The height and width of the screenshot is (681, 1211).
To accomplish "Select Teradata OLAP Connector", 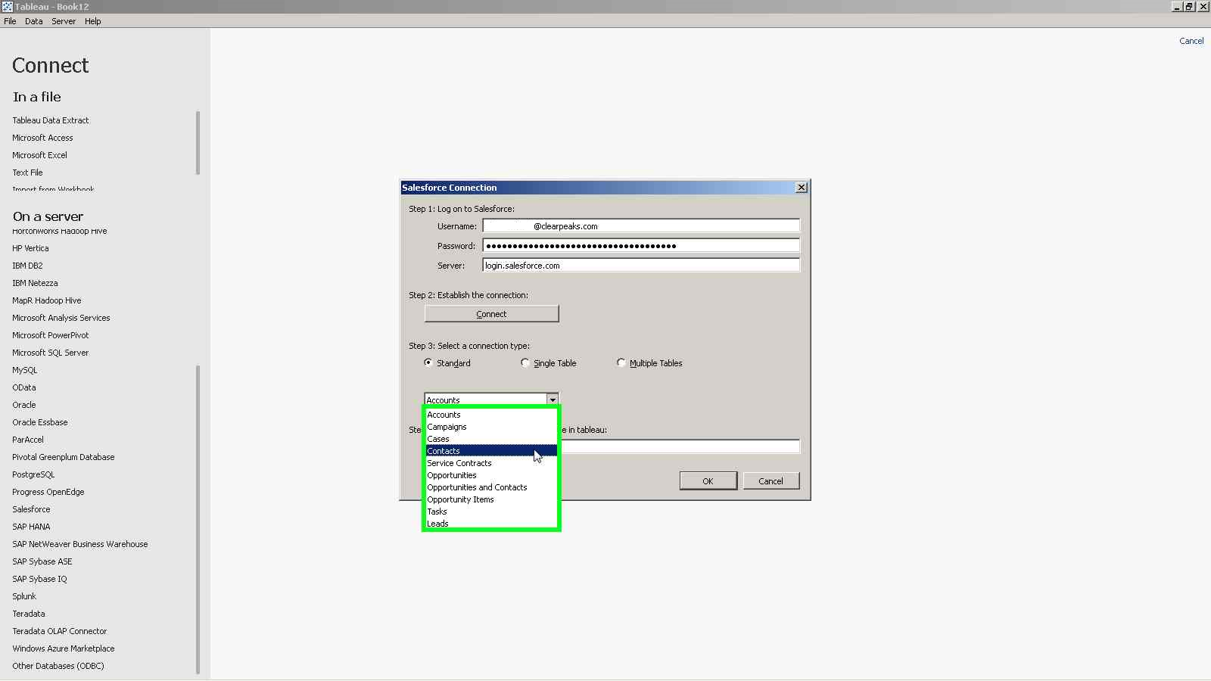I will [x=59, y=631].
